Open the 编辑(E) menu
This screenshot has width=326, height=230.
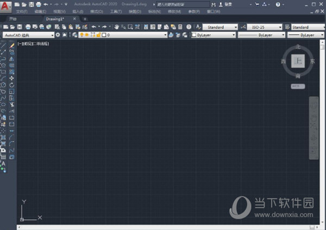pos(41,11)
